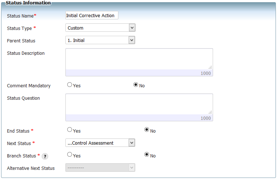The image size is (277, 179).
Task: Click the Status Information section header
Action: pyautogui.click(x=28, y=3)
